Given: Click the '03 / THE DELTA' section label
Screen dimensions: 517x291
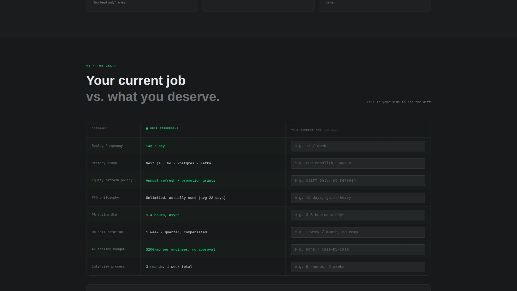Looking at the screenshot, I should (101, 66).
